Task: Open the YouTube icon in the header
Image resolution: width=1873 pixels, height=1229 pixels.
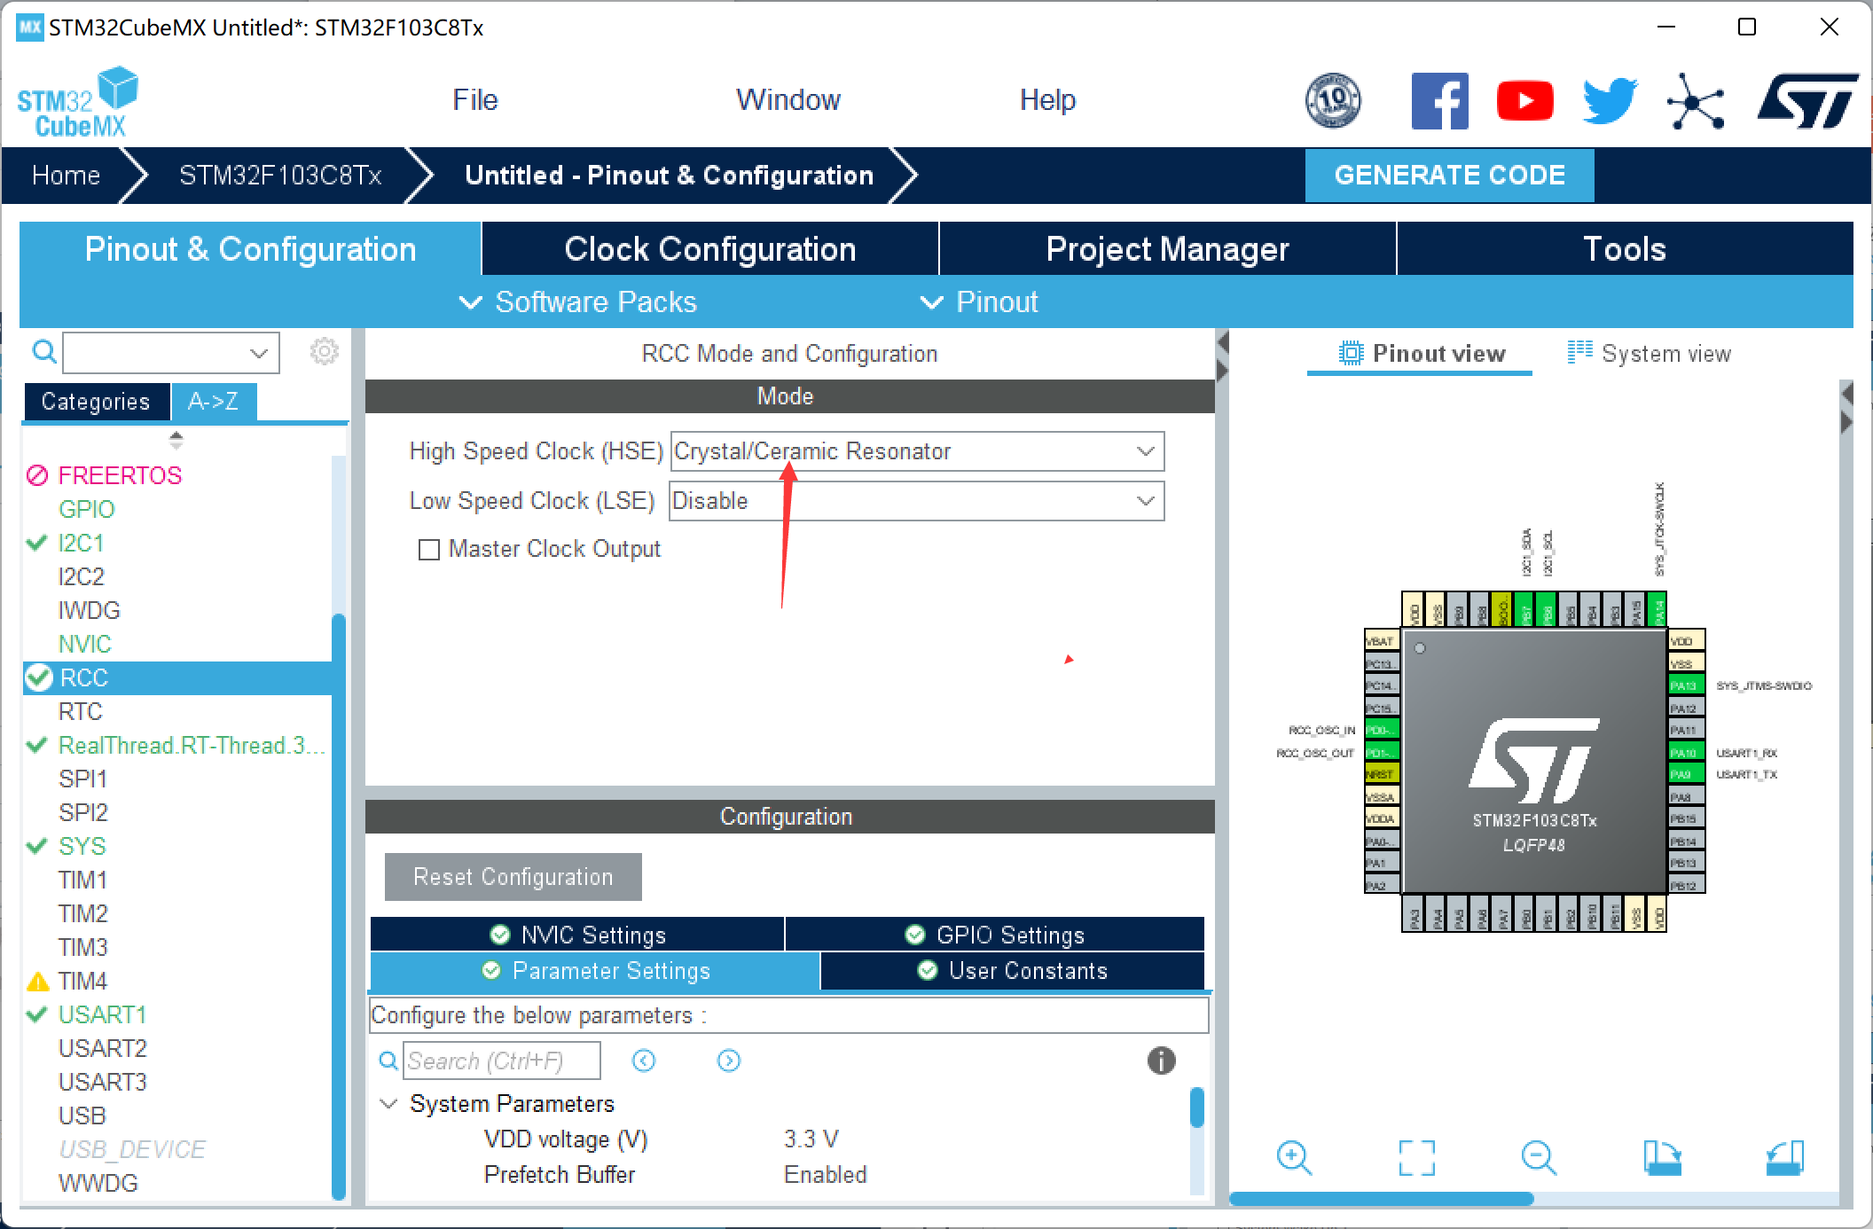Action: [1524, 101]
